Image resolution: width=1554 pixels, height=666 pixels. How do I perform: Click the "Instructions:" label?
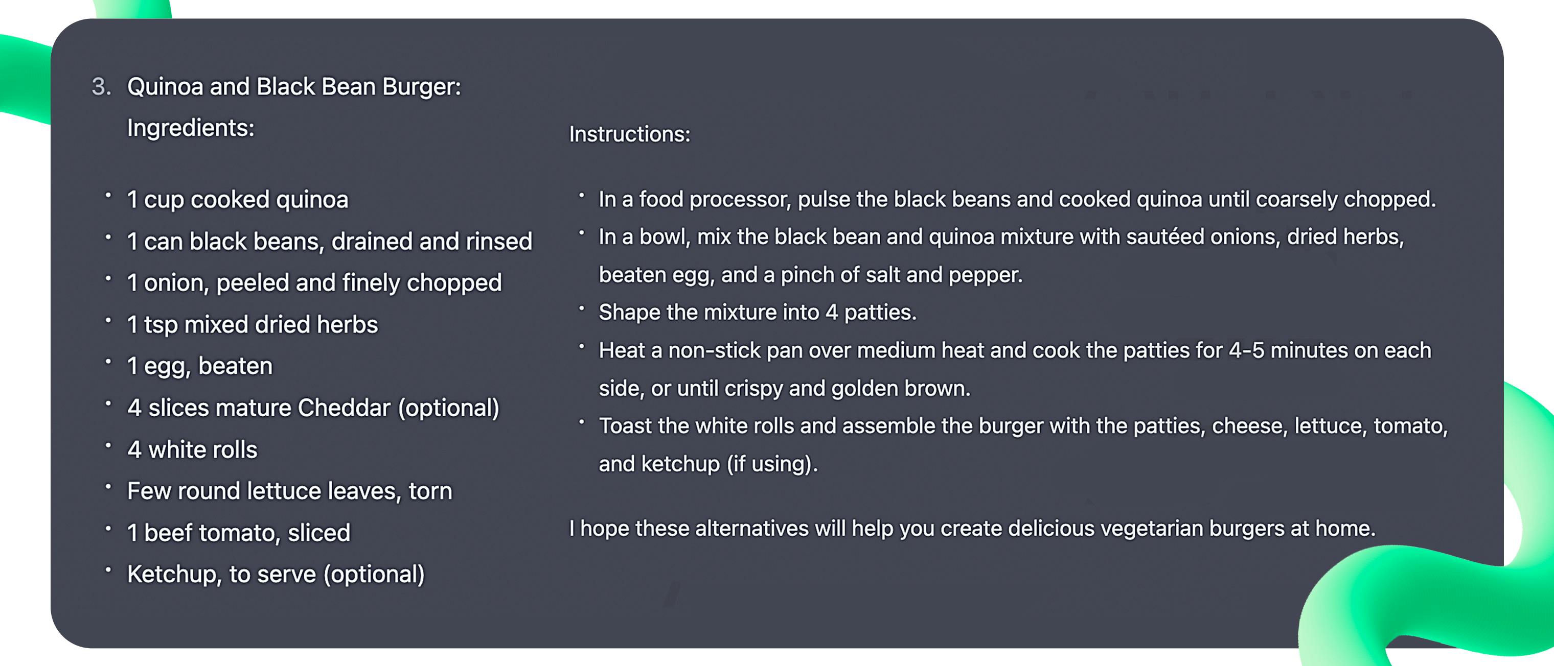[x=629, y=134]
